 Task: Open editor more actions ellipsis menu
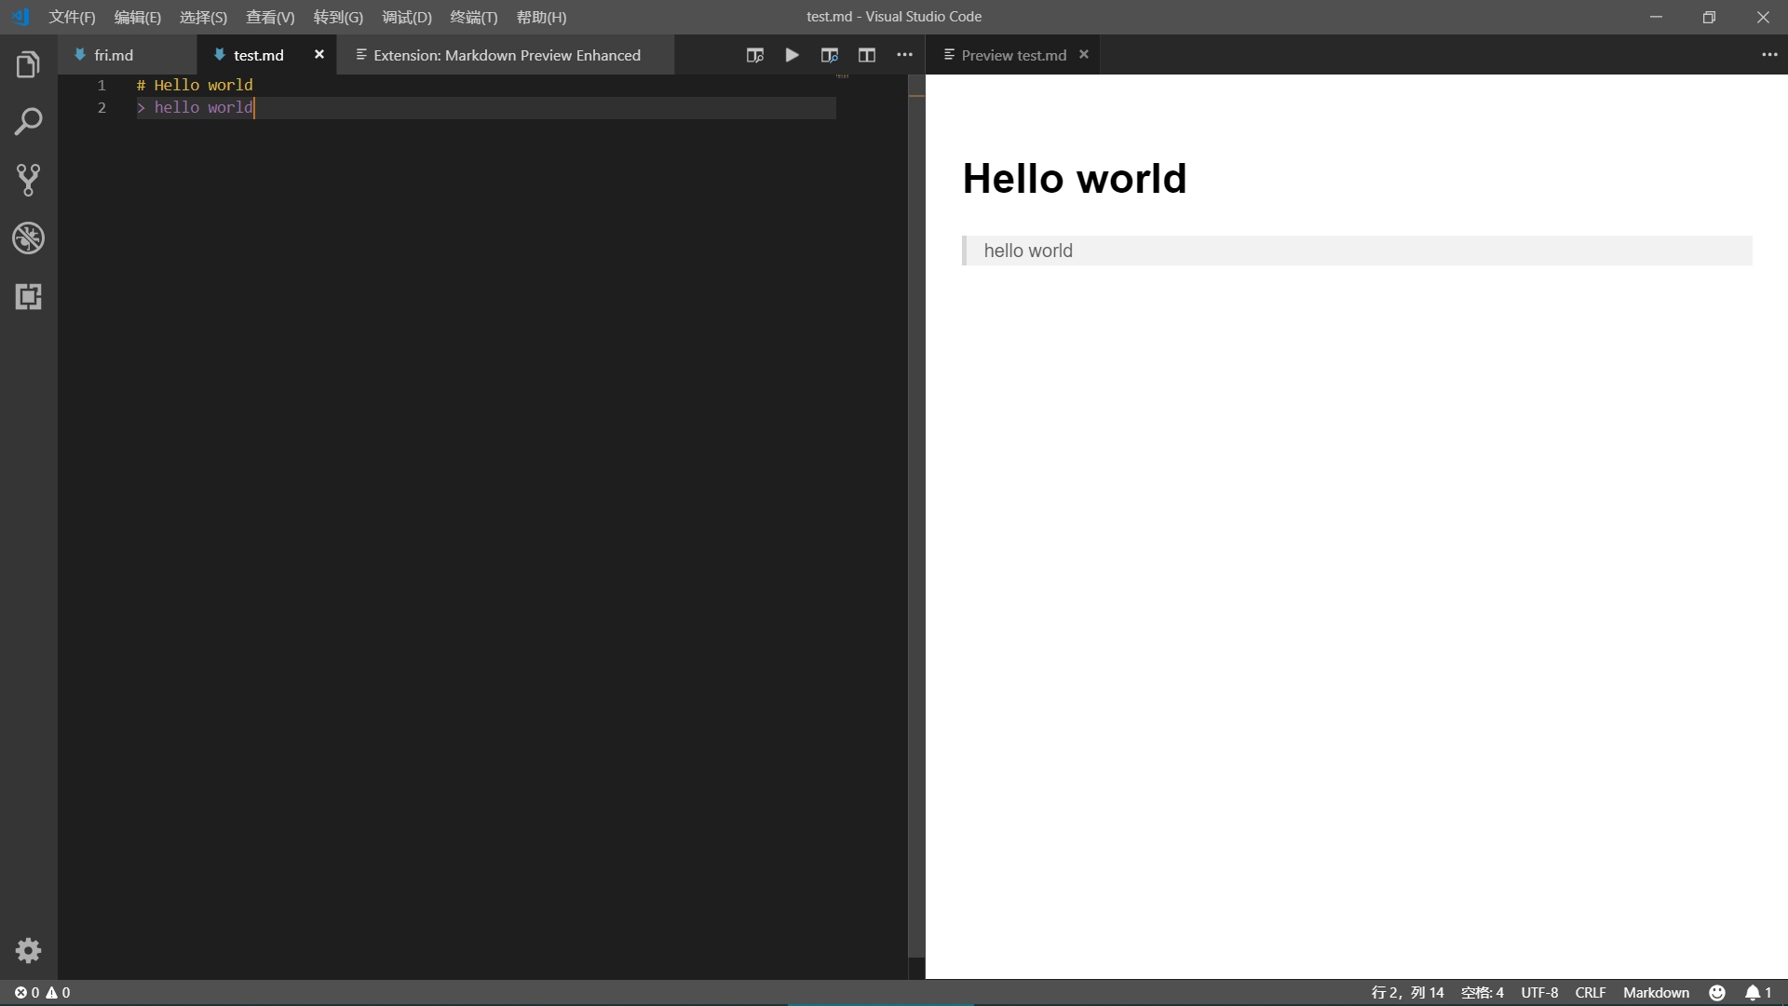903,55
